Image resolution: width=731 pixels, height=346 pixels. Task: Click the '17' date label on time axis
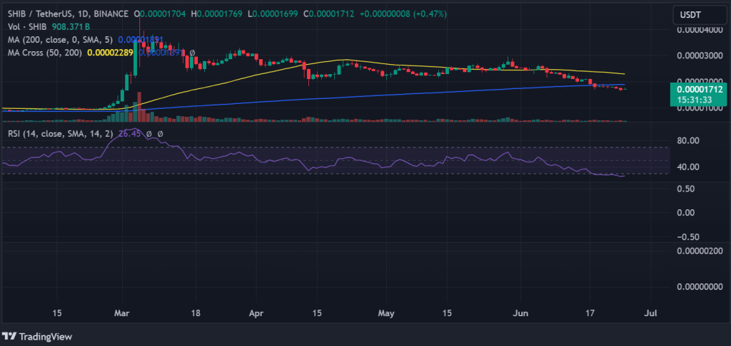pyautogui.click(x=590, y=313)
